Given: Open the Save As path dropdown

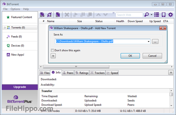Looking at the screenshot, I should coord(148,42).
